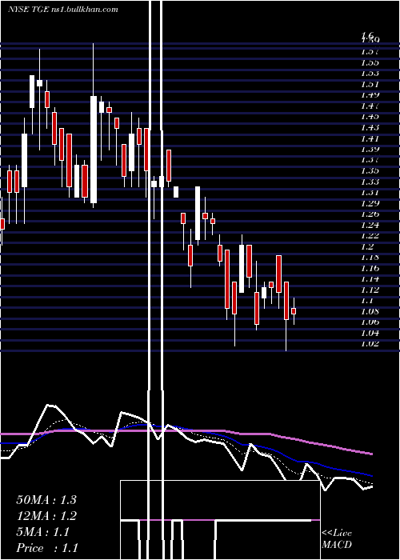Viewport: 400px width, 560px height.
Task: Click the 1.08 price axis label
Action: (370, 311)
